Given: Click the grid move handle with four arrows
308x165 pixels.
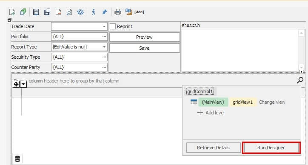Looking at the screenshot, I should click(x=16, y=84).
